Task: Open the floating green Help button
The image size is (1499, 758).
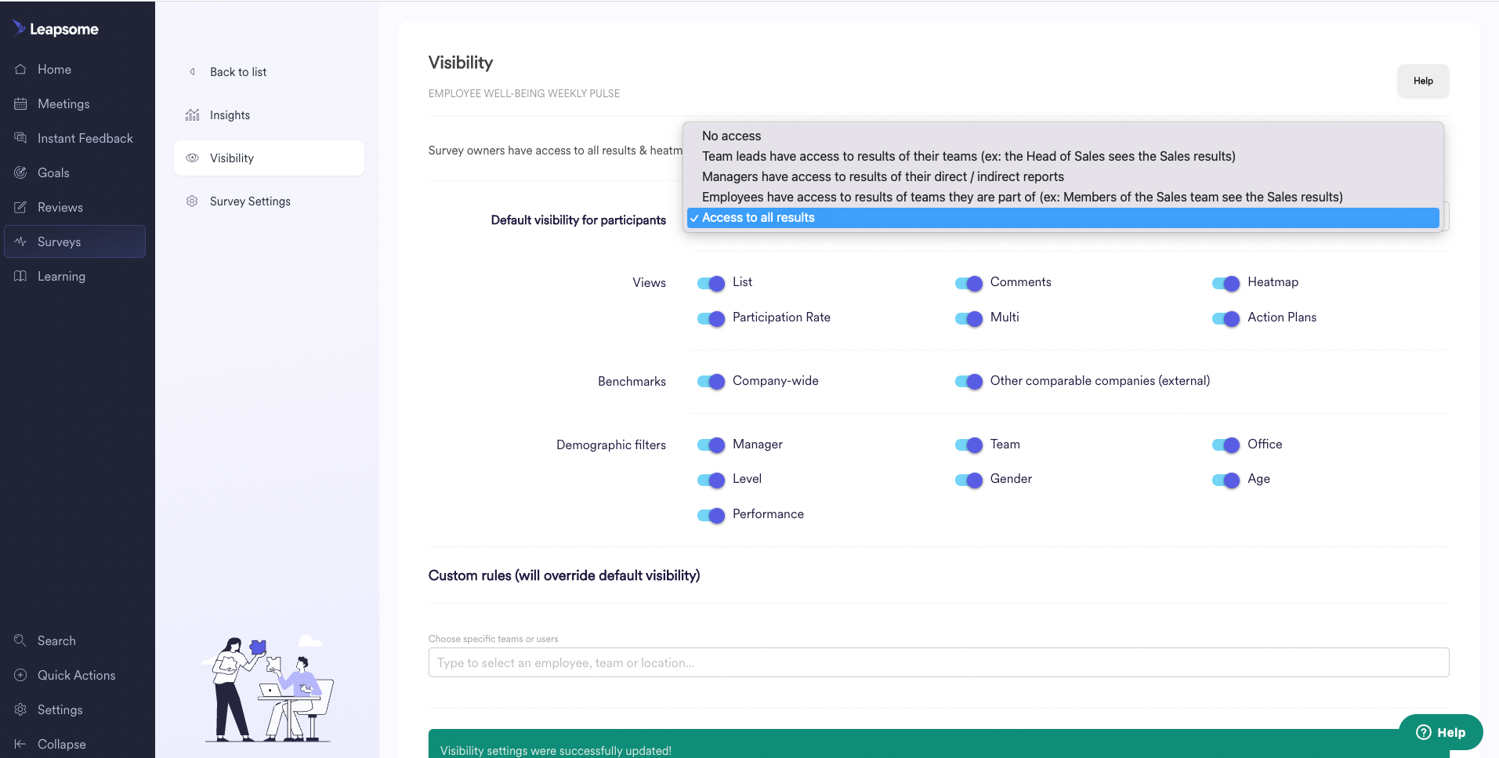Action: click(x=1440, y=732)
